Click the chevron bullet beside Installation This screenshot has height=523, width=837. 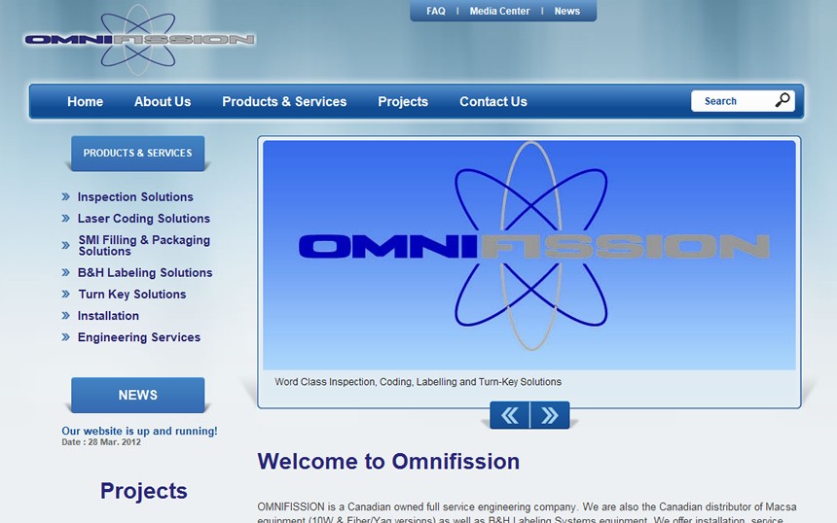click(x=65, y=316)
